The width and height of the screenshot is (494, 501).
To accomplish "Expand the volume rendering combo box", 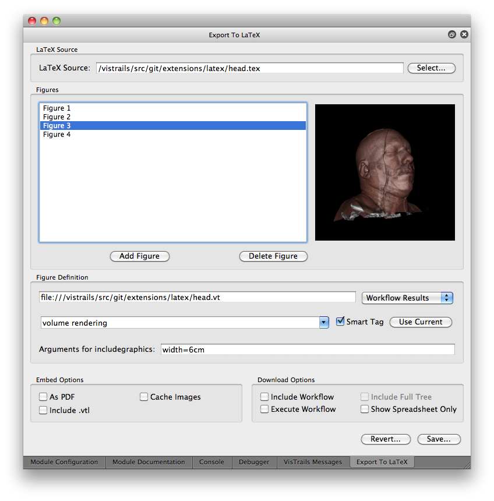I will (x=324, y=323).
